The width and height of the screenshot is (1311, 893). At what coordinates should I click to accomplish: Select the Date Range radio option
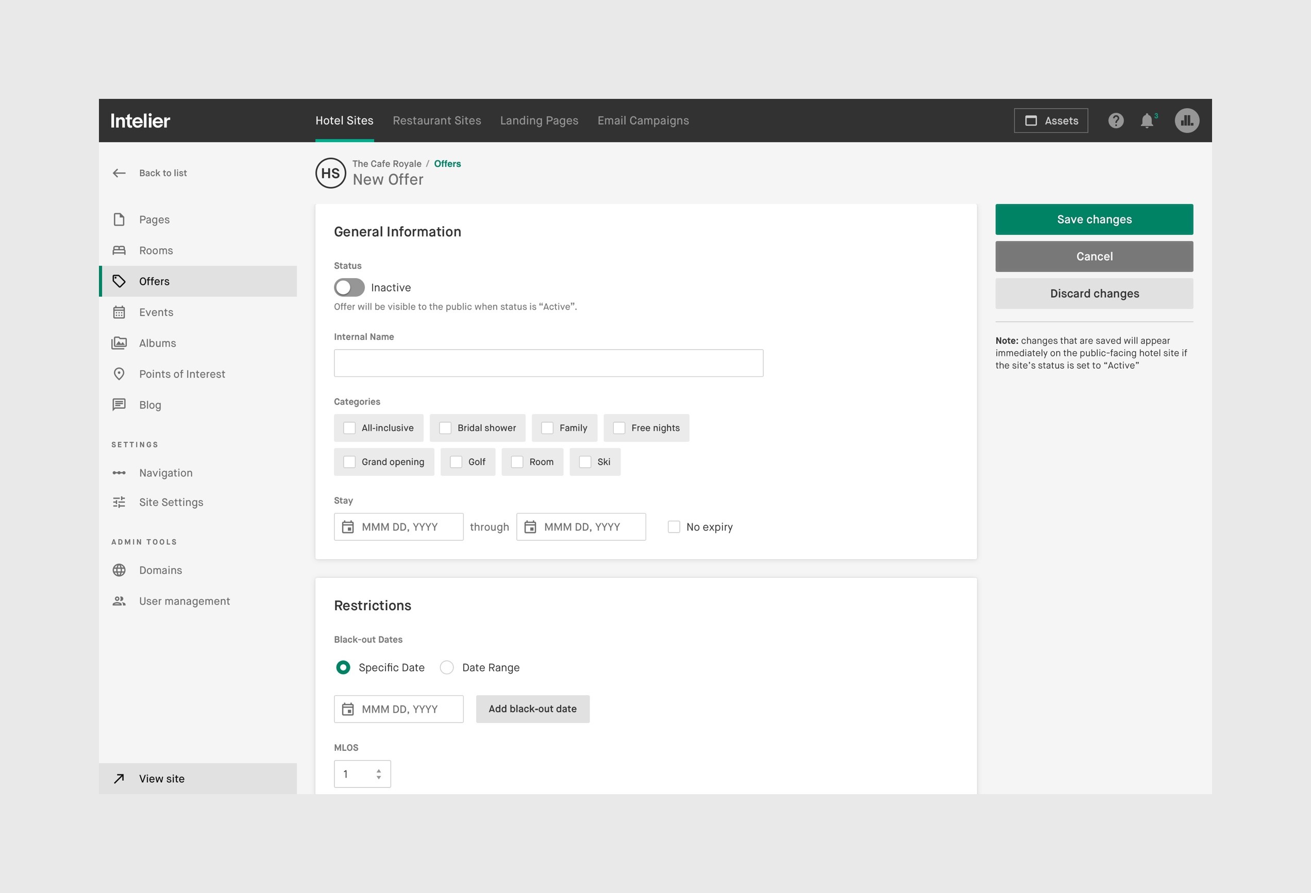tap(446, 667)
